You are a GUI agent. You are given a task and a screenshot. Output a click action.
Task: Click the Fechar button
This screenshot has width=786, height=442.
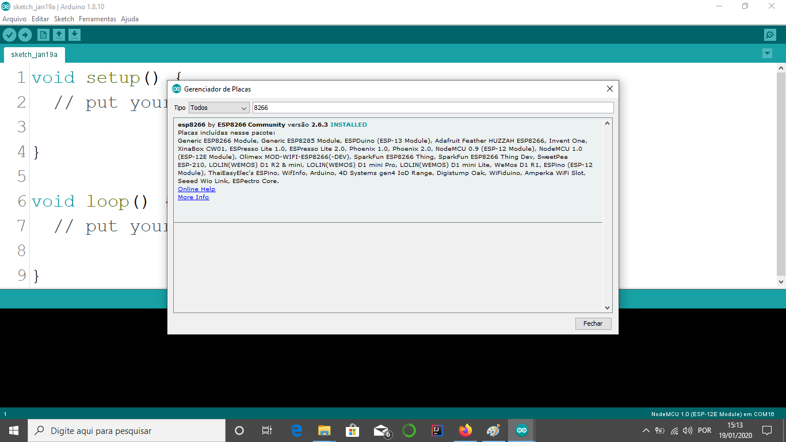tap(593, 323)
